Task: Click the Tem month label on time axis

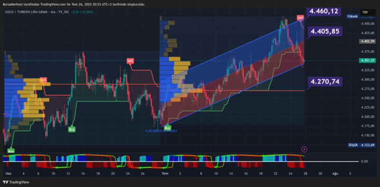Action: pyautogui.click(x=165, y=173)
